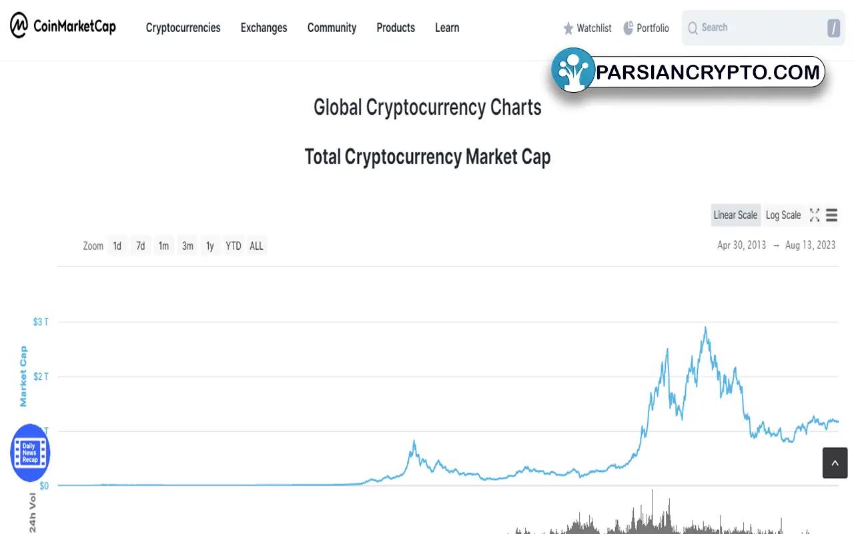Click the scroll-to-top arrow button
The image size is (854, 534).
pos(835,463)
